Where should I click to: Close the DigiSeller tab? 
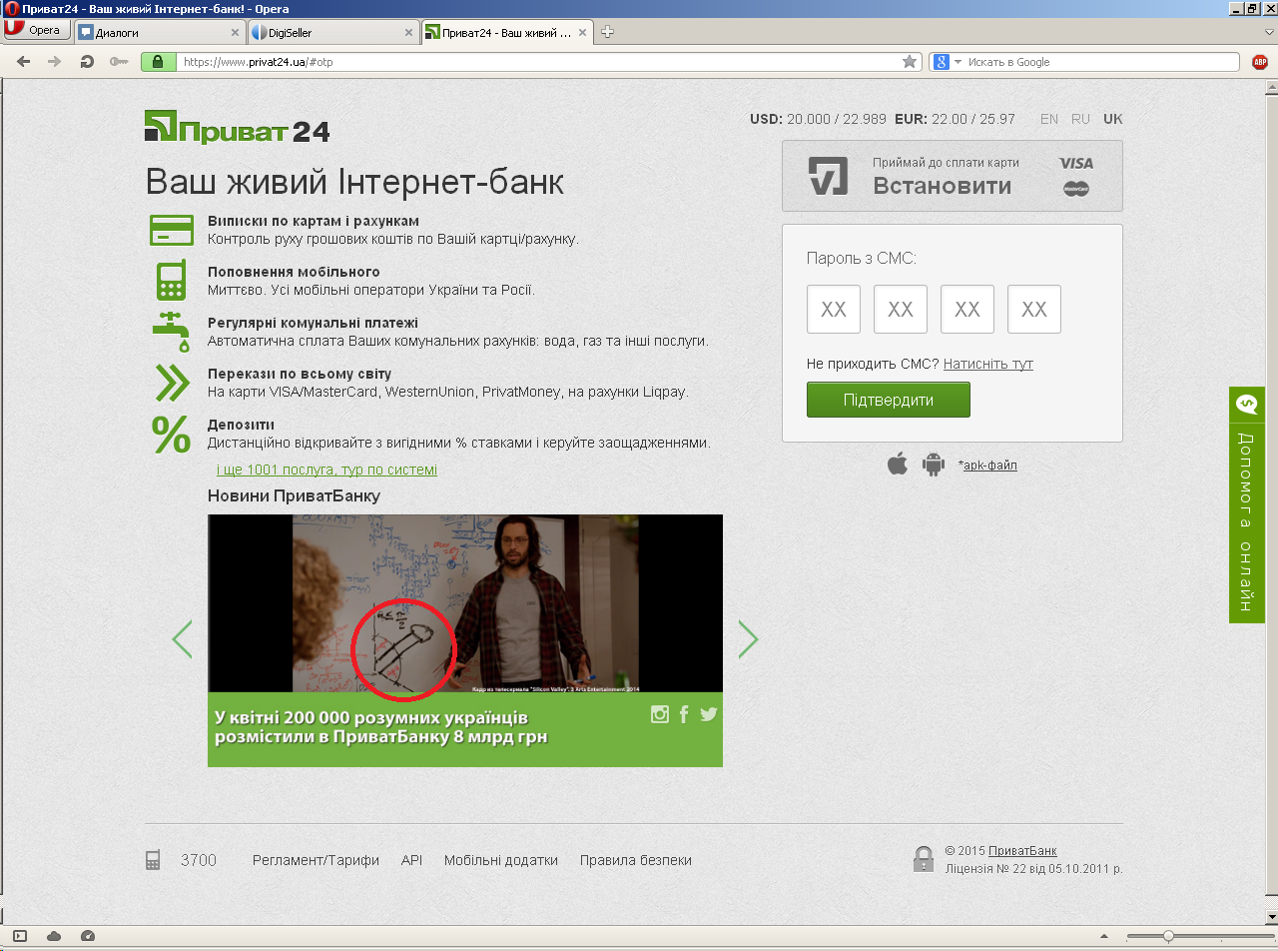[x=407, y=33]
